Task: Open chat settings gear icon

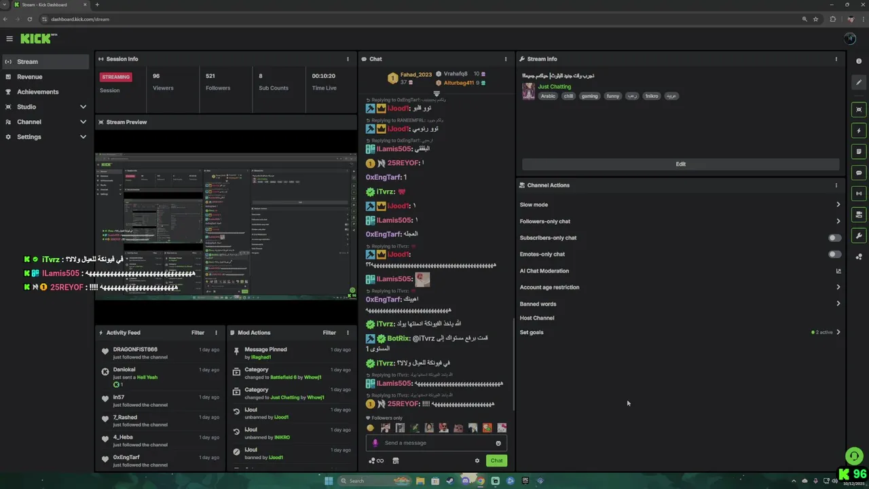Action: pos(477,460)
